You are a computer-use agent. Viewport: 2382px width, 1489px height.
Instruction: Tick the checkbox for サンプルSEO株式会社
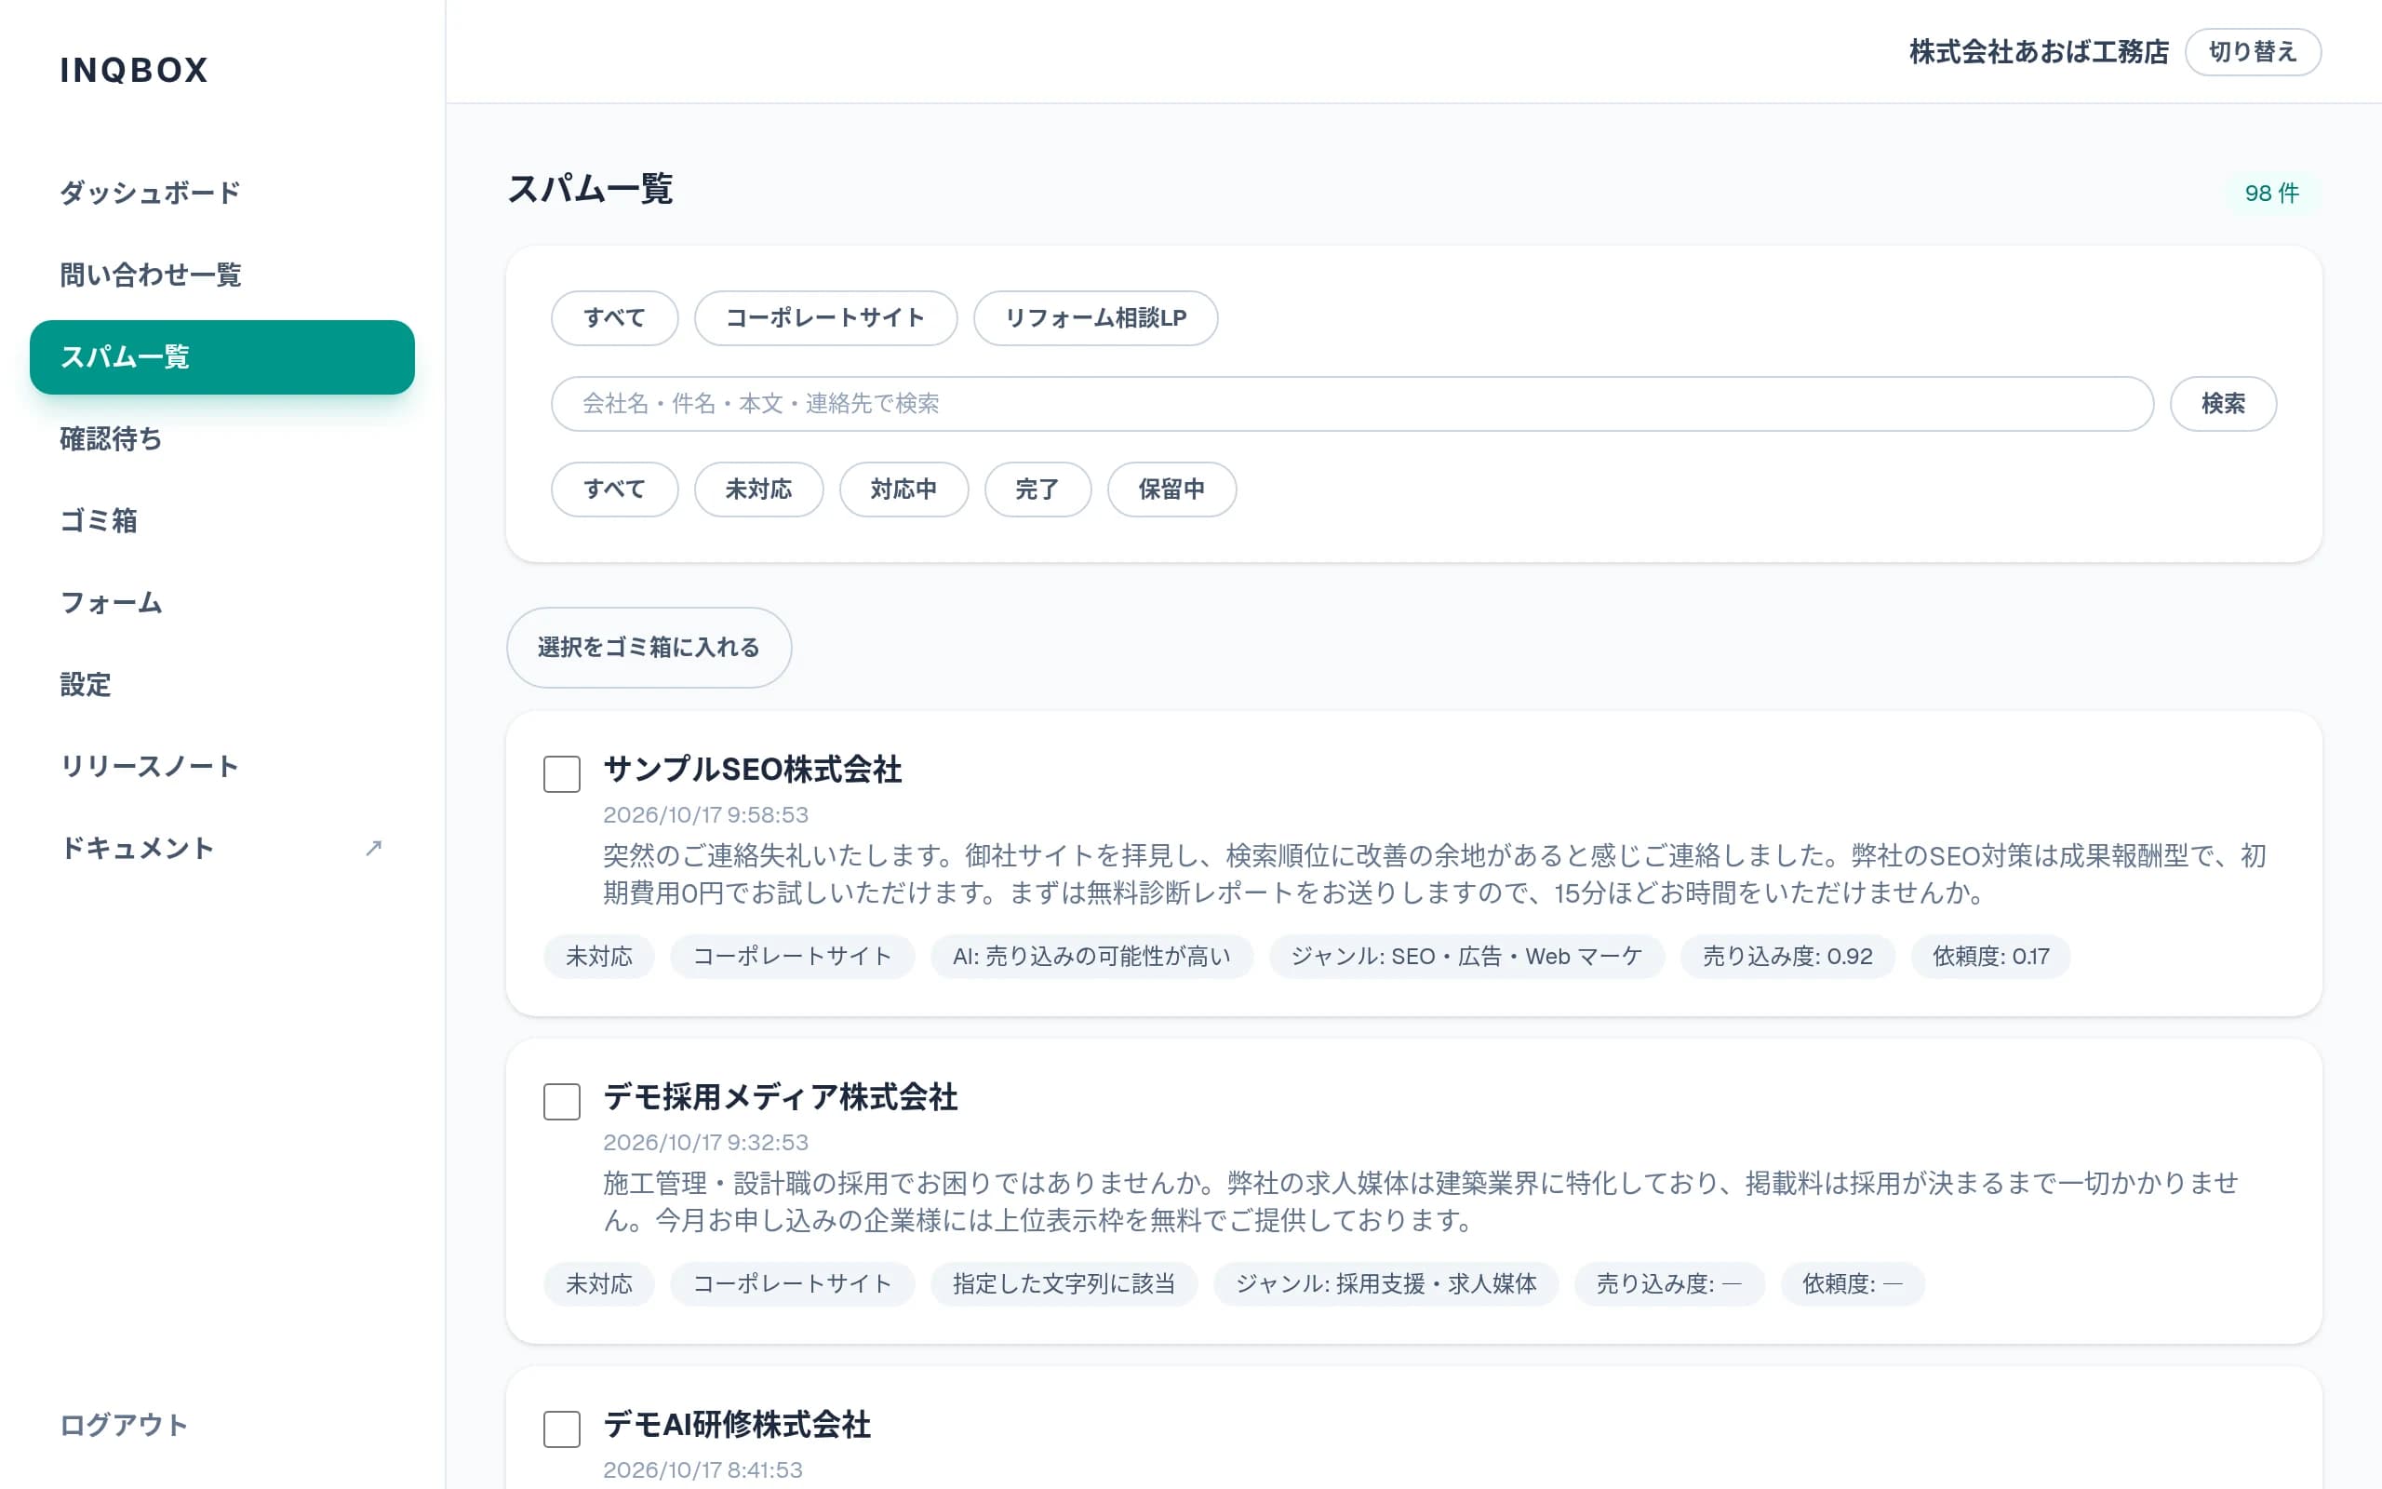click(x=562, y=774)
